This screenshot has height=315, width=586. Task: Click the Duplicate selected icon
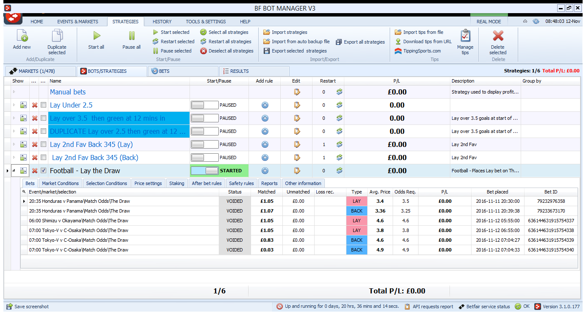tap(57, 36)
